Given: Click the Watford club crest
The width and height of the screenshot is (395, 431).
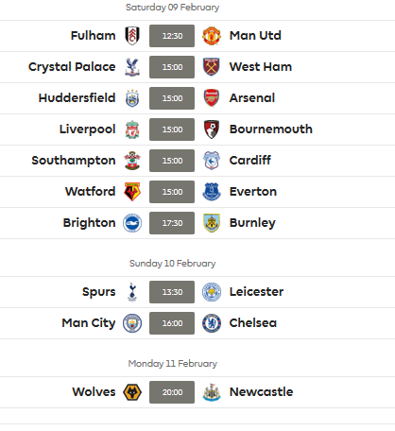Looking at the screenshot, I should (x=132, y=192).
